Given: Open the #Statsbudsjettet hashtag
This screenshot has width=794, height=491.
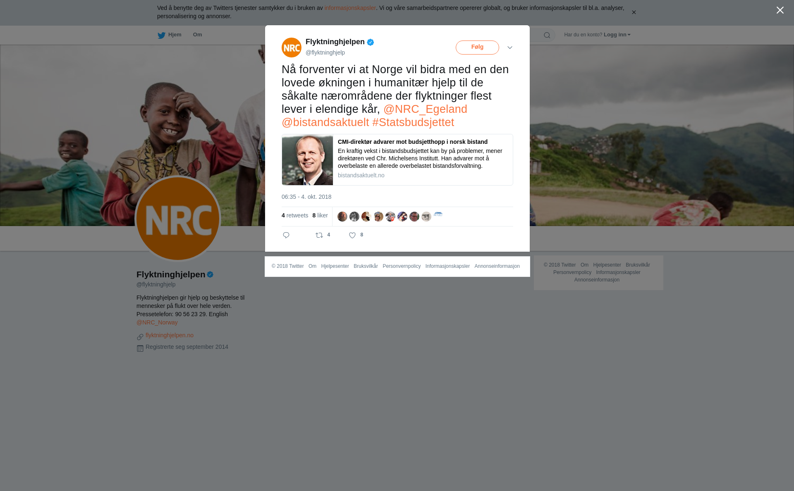Looking at the screenshot, I should [x=413, y=122].
